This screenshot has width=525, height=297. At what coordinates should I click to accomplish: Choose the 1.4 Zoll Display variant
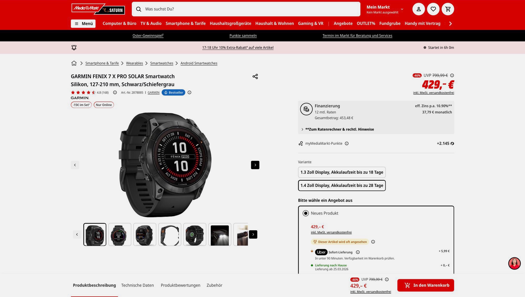342,185
